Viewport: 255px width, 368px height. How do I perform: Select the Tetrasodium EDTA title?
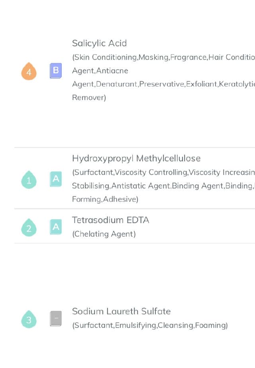[110, 220]
